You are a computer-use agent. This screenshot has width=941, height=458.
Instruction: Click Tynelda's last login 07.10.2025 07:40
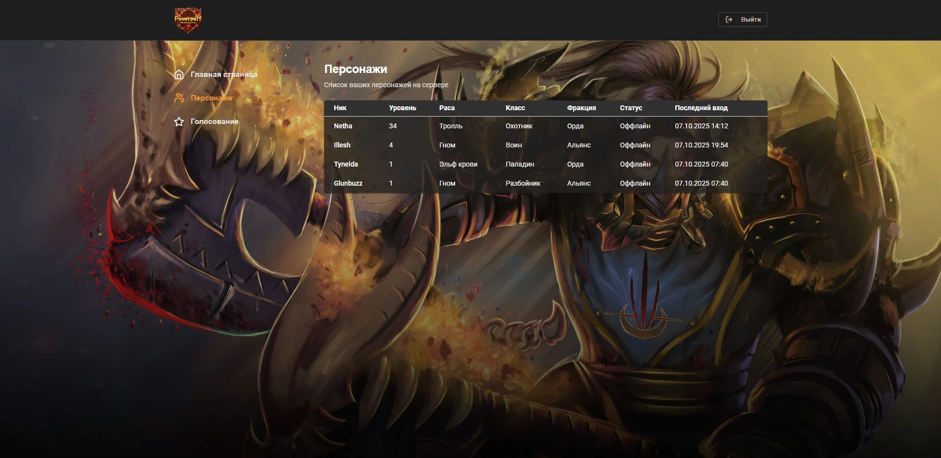pos(701,164)
